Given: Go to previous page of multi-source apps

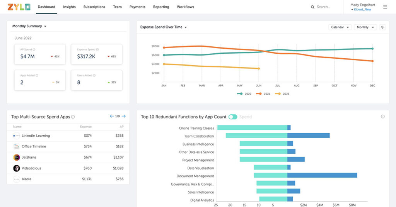Looking at the screenshot, I should coord(112,116).
